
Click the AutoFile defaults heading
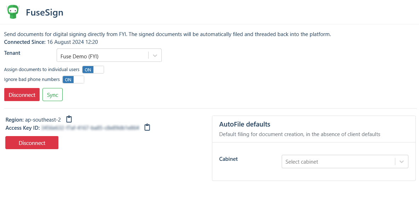tap(245, 124)
